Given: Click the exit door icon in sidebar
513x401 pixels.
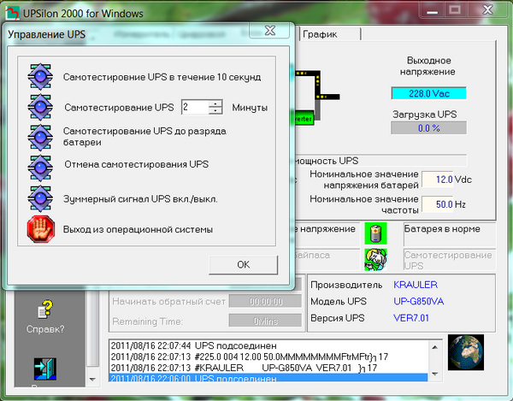Looking at the screenshot, I should [44, 369].
